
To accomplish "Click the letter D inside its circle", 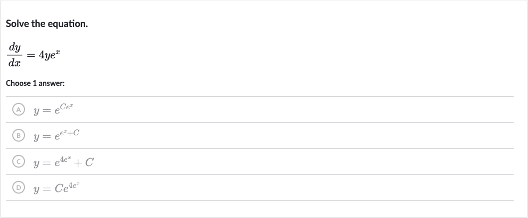I will (x=19, y=187).
